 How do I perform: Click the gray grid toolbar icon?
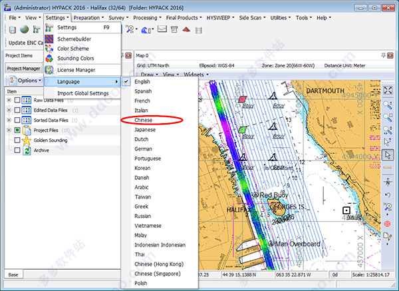point(199,31)
